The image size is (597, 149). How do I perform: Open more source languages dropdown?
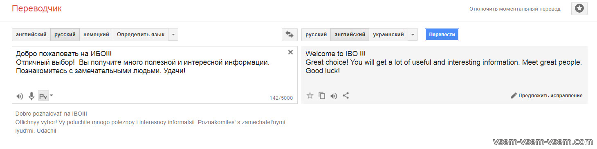(x=173, y=35)
